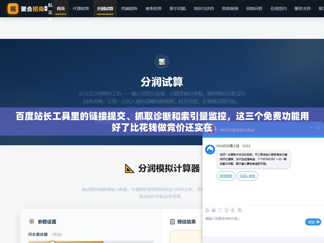The width and height of the screenshot is (324, 243).
Task: Click the POS机办理小佳 12:52 sender label
Action: tap(233, 146)
